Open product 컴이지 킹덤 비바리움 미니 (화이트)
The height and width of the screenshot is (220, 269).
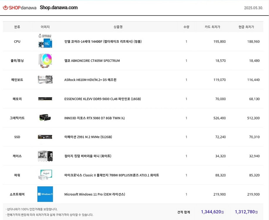(88, 156)
